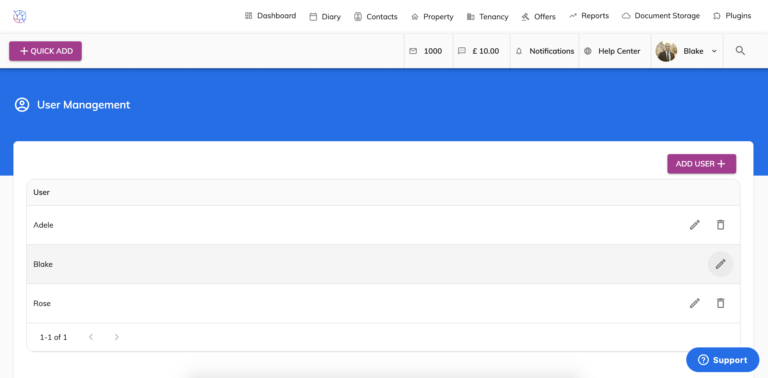The image size is (768, 378).
Task: Click the Notifications bell
Action: point(519,51)
